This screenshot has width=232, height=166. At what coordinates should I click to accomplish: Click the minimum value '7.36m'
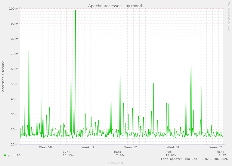pos(120,155)
